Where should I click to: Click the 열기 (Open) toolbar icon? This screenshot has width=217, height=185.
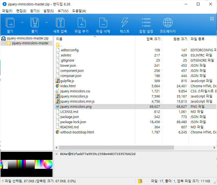[10, 22]
